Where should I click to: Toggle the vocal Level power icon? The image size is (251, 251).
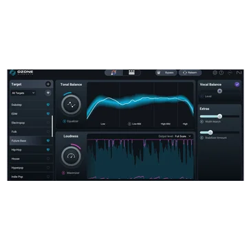(x=202, y=96)
